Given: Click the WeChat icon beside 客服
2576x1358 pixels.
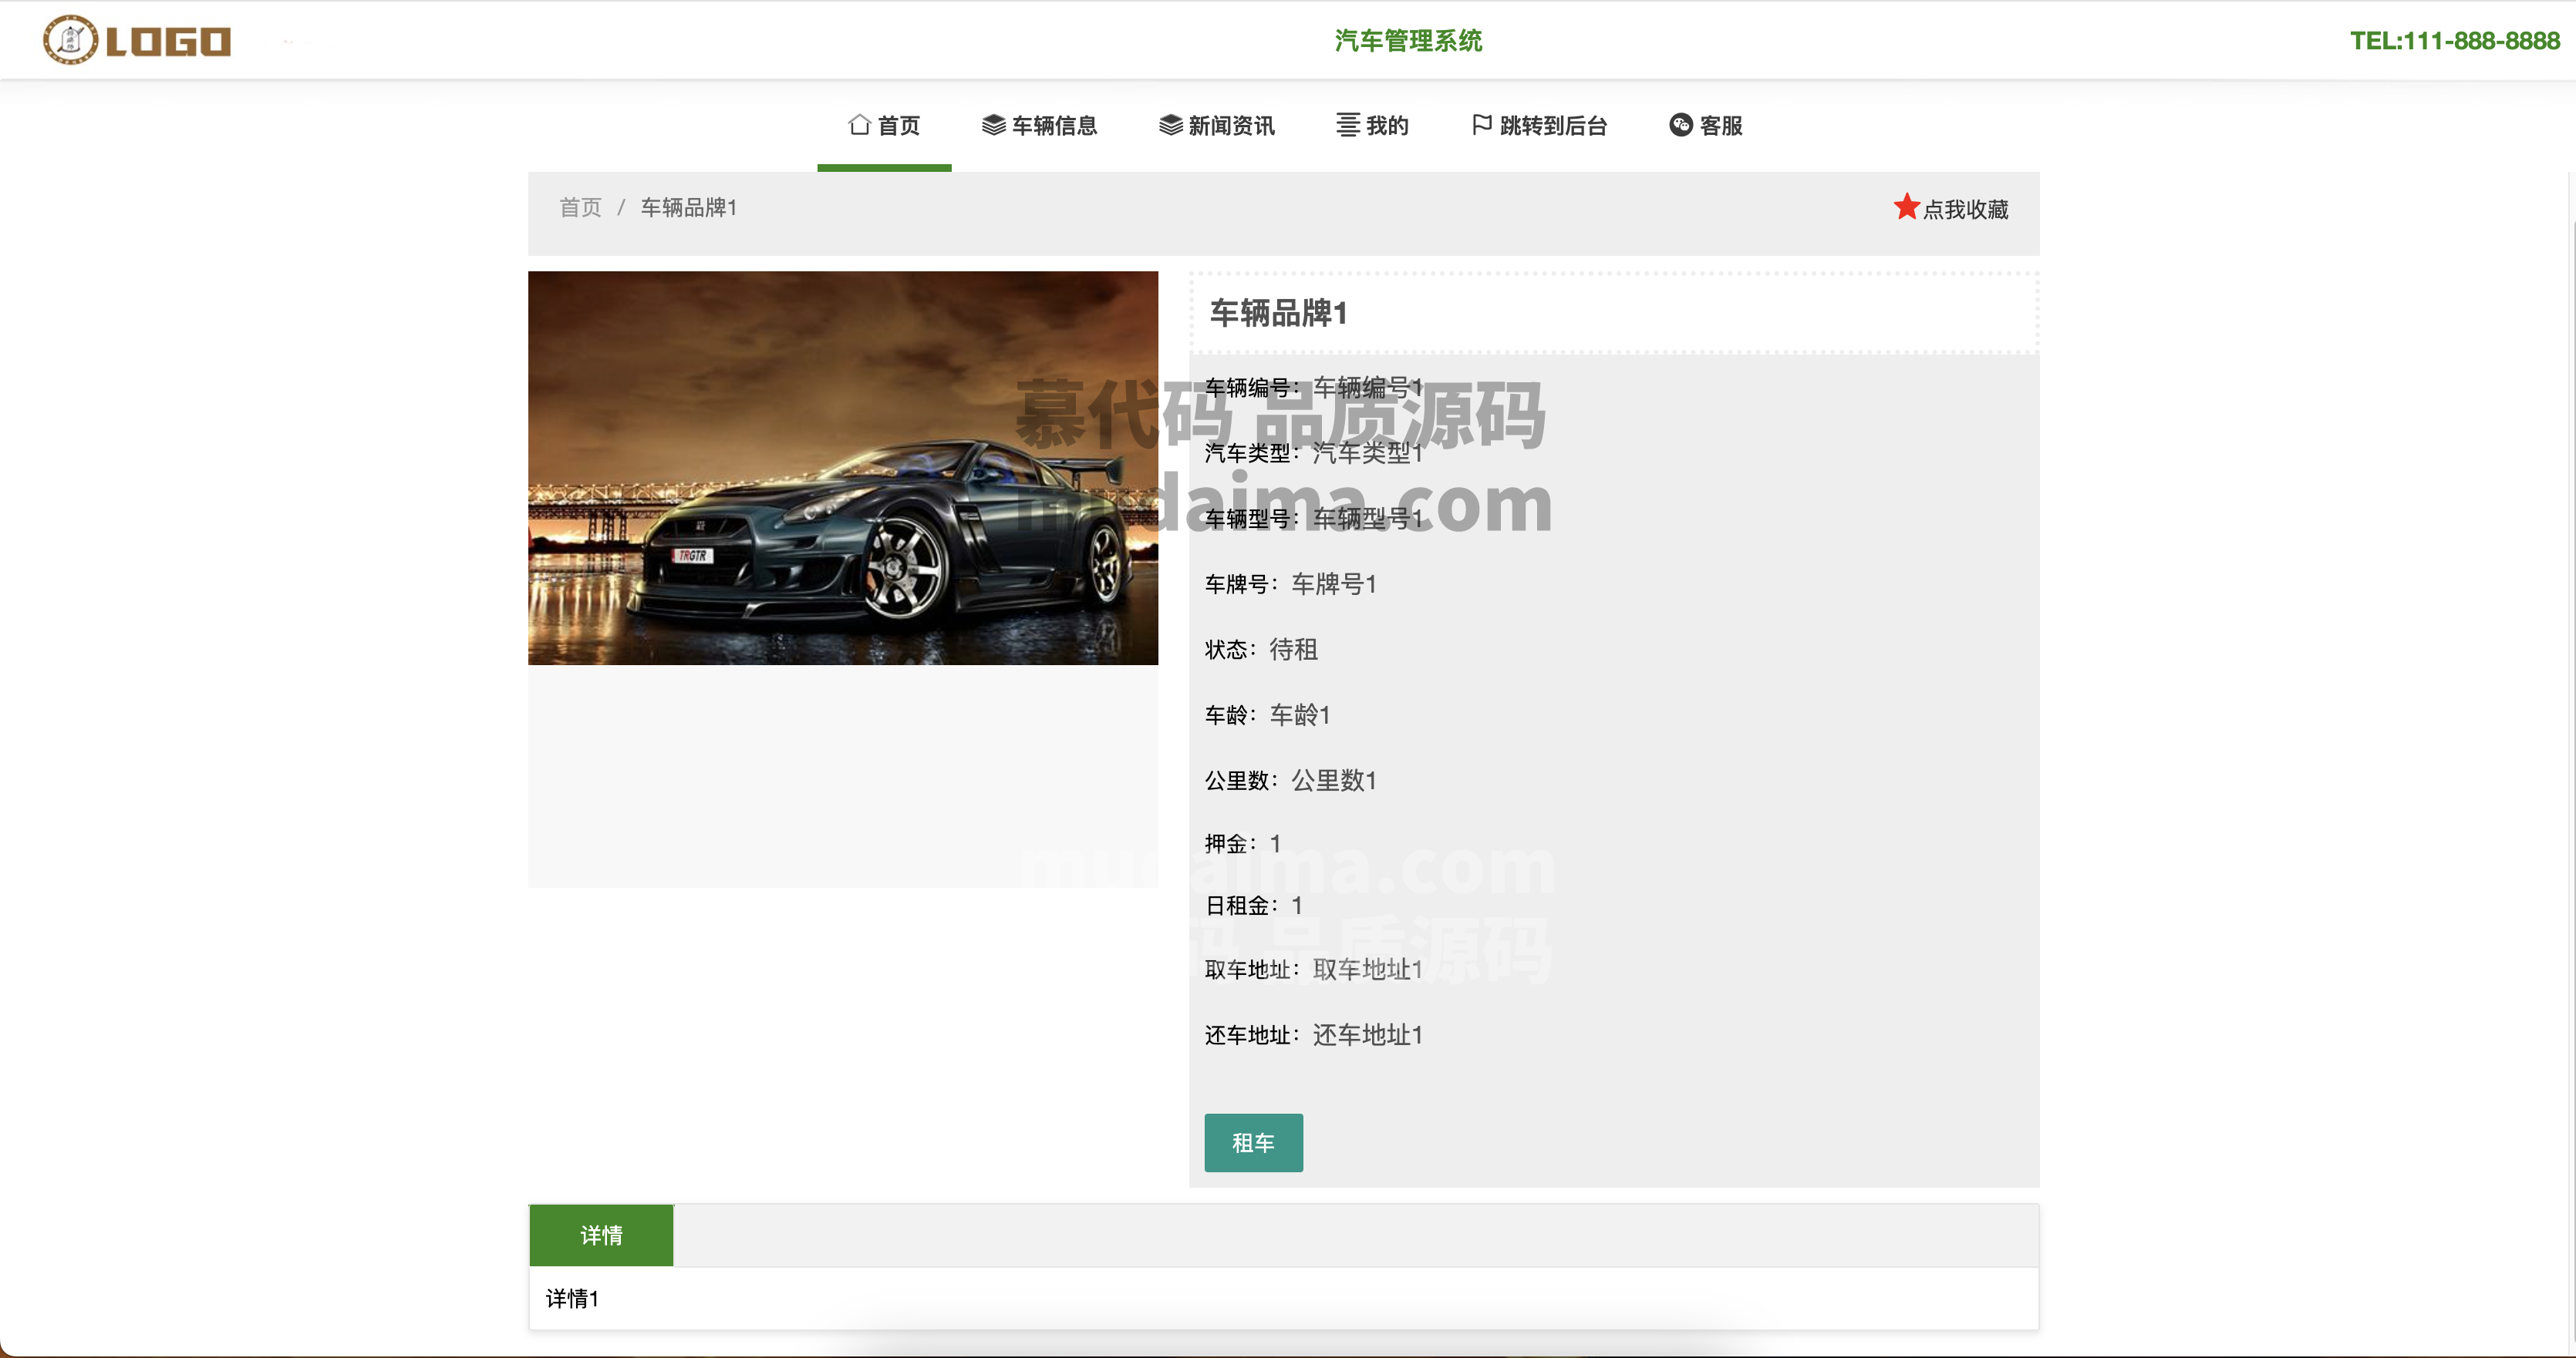Looking at the screenshot, I should point(1681,125).
